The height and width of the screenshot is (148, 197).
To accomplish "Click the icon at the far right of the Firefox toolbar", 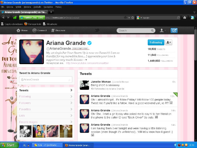I will [x=192, y=18].
